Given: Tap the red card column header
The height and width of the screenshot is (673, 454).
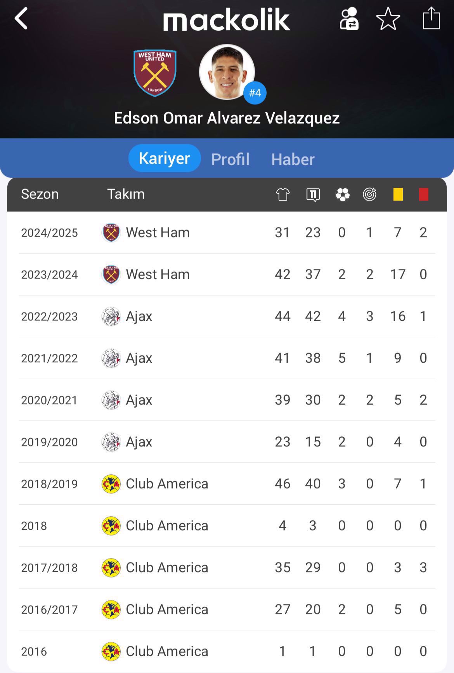Looking at the screenshot, I should [x=424, y=194].
